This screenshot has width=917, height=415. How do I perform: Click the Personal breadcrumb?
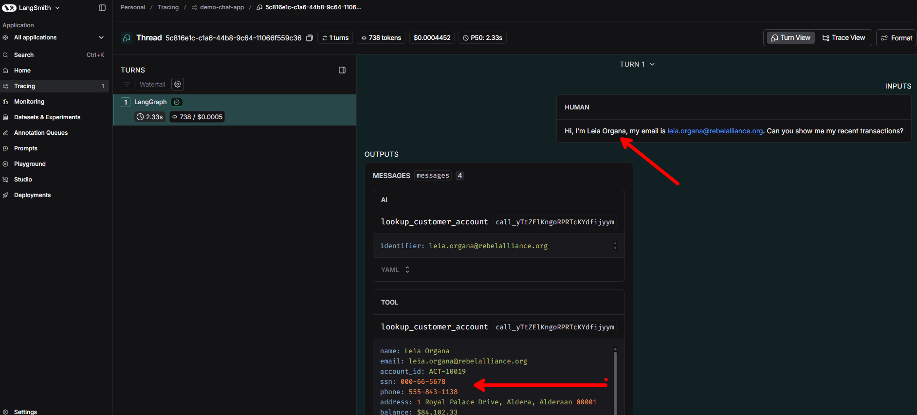133,7
